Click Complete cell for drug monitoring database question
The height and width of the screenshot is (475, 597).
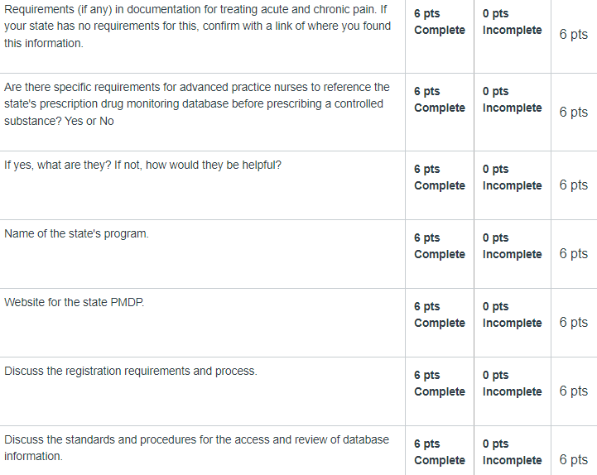point(440,113)
